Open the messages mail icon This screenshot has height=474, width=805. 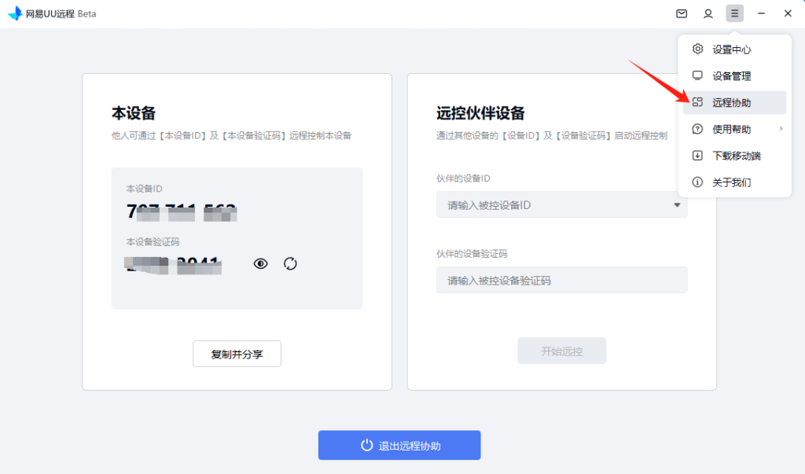pyautogui.click(x=682, y=14)
